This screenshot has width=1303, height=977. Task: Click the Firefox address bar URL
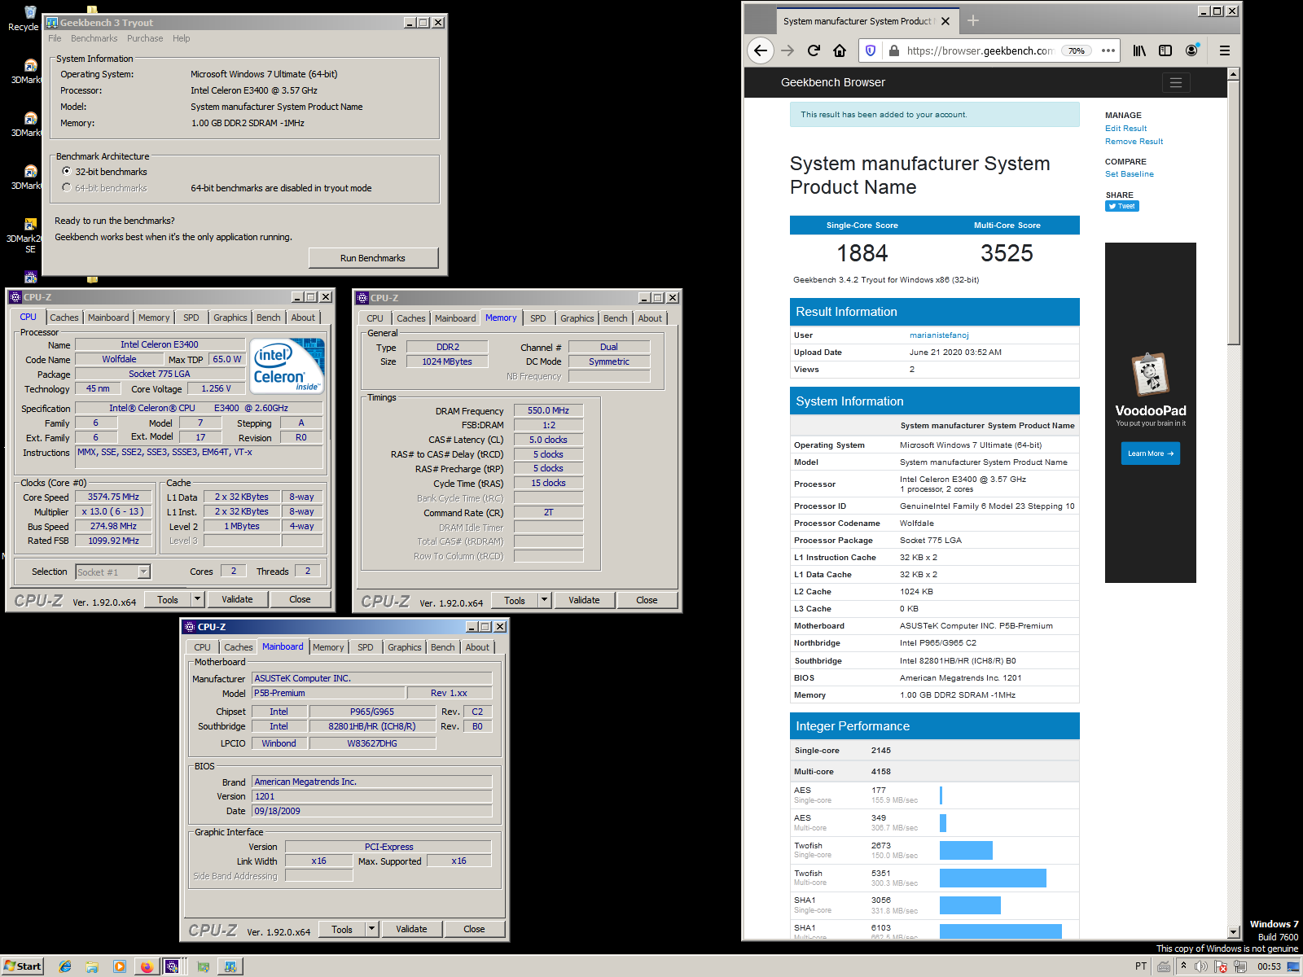981,50
